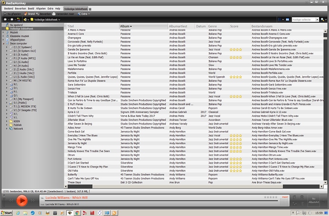This screenshot has width=329, height=216.
Task: Click in the Huidige collectie search field
Action: click(303, 20)
